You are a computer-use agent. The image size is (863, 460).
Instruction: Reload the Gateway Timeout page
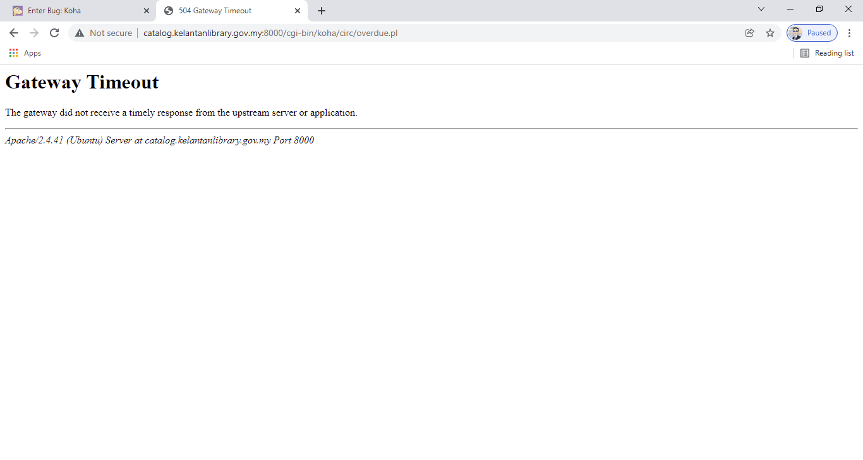tap(54, 33)
